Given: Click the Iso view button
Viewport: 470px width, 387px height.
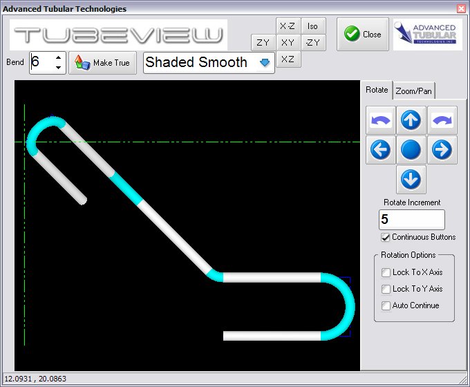Looking at the screenshot, I should point(313,26).
